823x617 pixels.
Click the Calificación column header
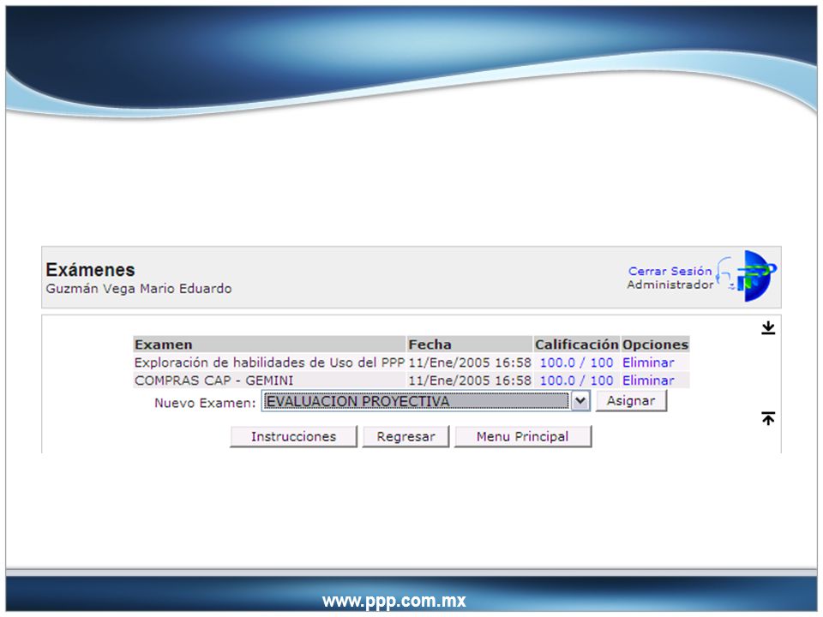tap(576, 344)
